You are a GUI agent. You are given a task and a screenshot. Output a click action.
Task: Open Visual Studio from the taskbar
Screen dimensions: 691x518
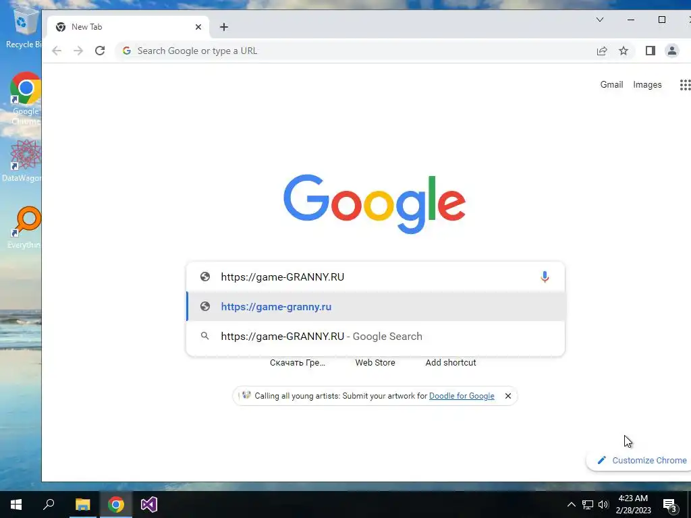tap(149, 505)
